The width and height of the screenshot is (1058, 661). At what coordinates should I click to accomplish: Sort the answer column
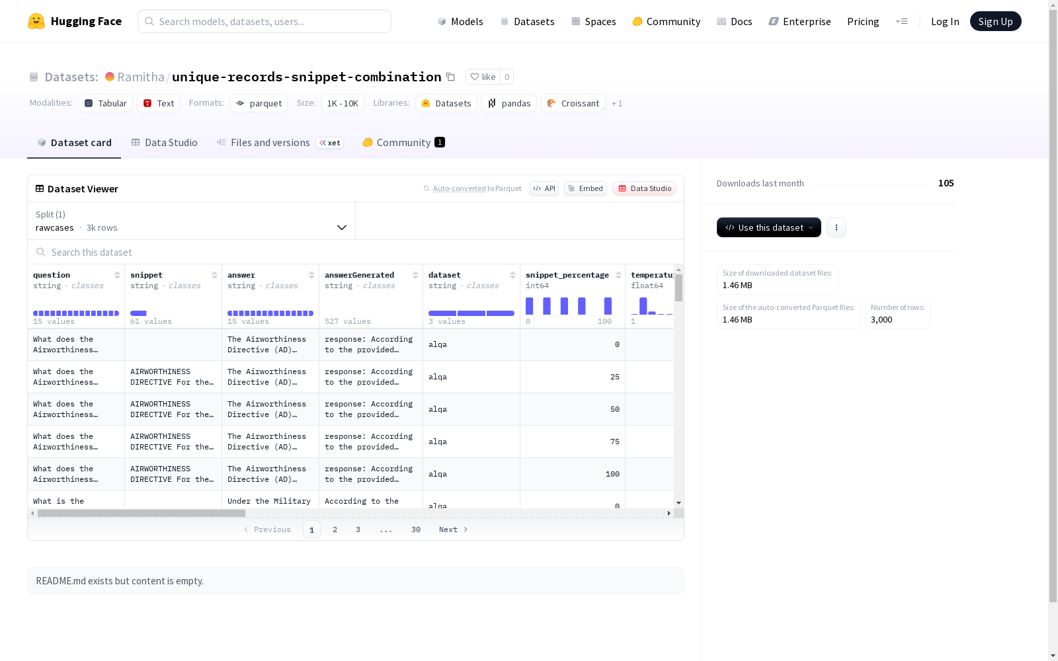(x=311, y=275)
